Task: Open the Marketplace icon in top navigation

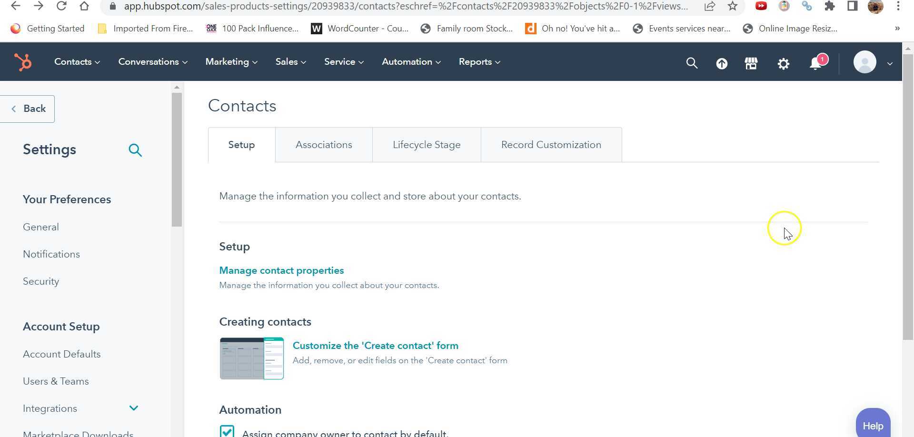Action: pos(751,62)
